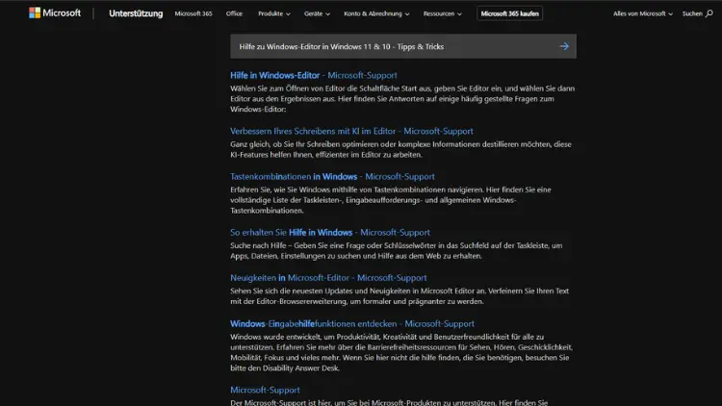Open So erhalten Sie Hilfe in Windows
The width and height of the screenshot is (722, 406).
(329, 233)
